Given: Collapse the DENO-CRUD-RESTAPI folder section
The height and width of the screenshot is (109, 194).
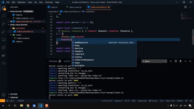Looking at the screenshot, I should click(9, 25).
